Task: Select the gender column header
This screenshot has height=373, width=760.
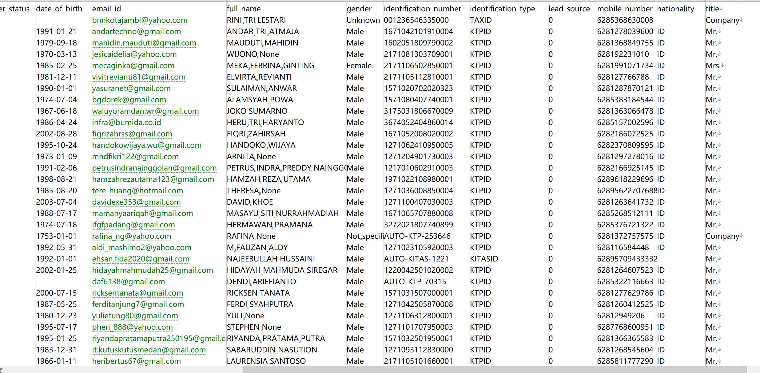Action: click(x=359, y=9)
